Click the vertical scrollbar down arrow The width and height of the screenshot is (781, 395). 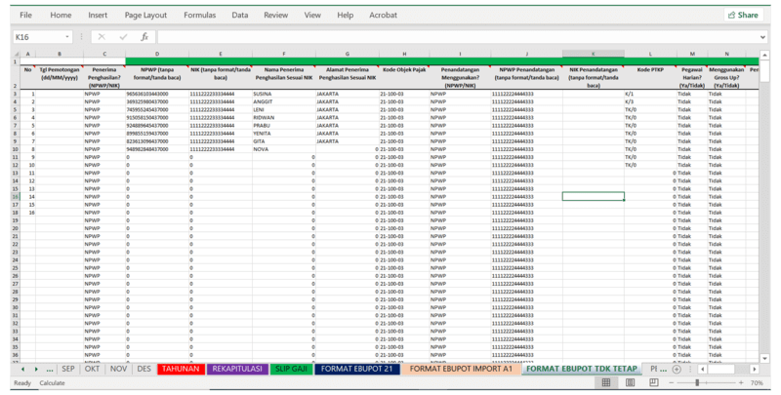pyautogui.click(x=764, y=358)
